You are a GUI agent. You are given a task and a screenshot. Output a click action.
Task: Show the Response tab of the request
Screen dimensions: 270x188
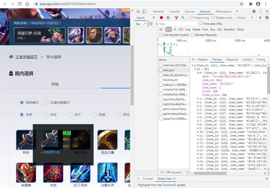click(232, 59)
